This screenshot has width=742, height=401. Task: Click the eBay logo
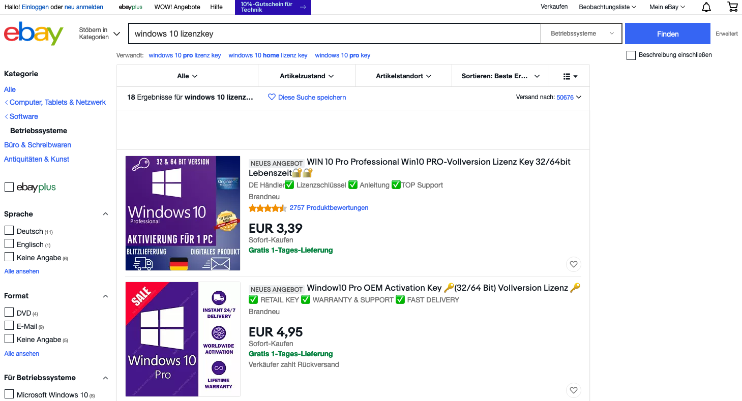34,34
